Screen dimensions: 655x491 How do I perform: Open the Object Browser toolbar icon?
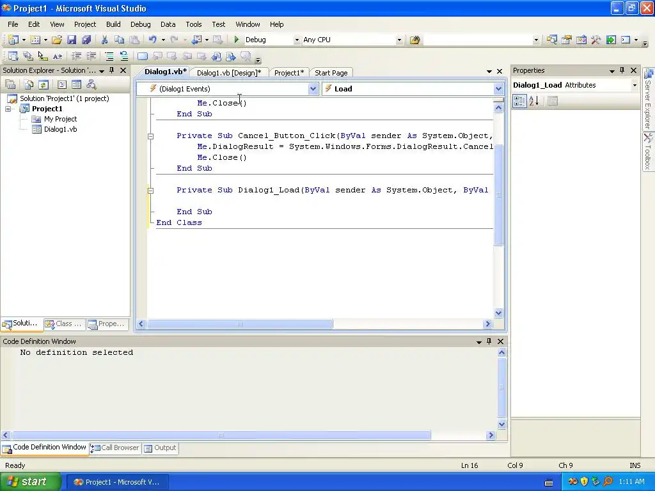(581, 40)
